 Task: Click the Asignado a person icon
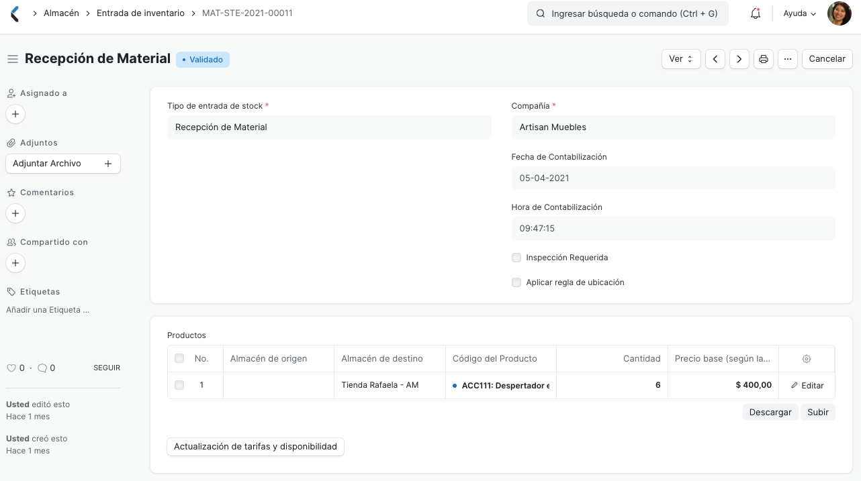point(11,93)
